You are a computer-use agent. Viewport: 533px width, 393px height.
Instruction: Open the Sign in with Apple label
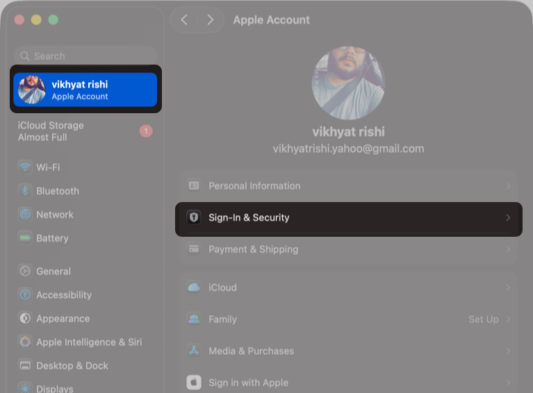pyautogui.click(x=248, y=383)
